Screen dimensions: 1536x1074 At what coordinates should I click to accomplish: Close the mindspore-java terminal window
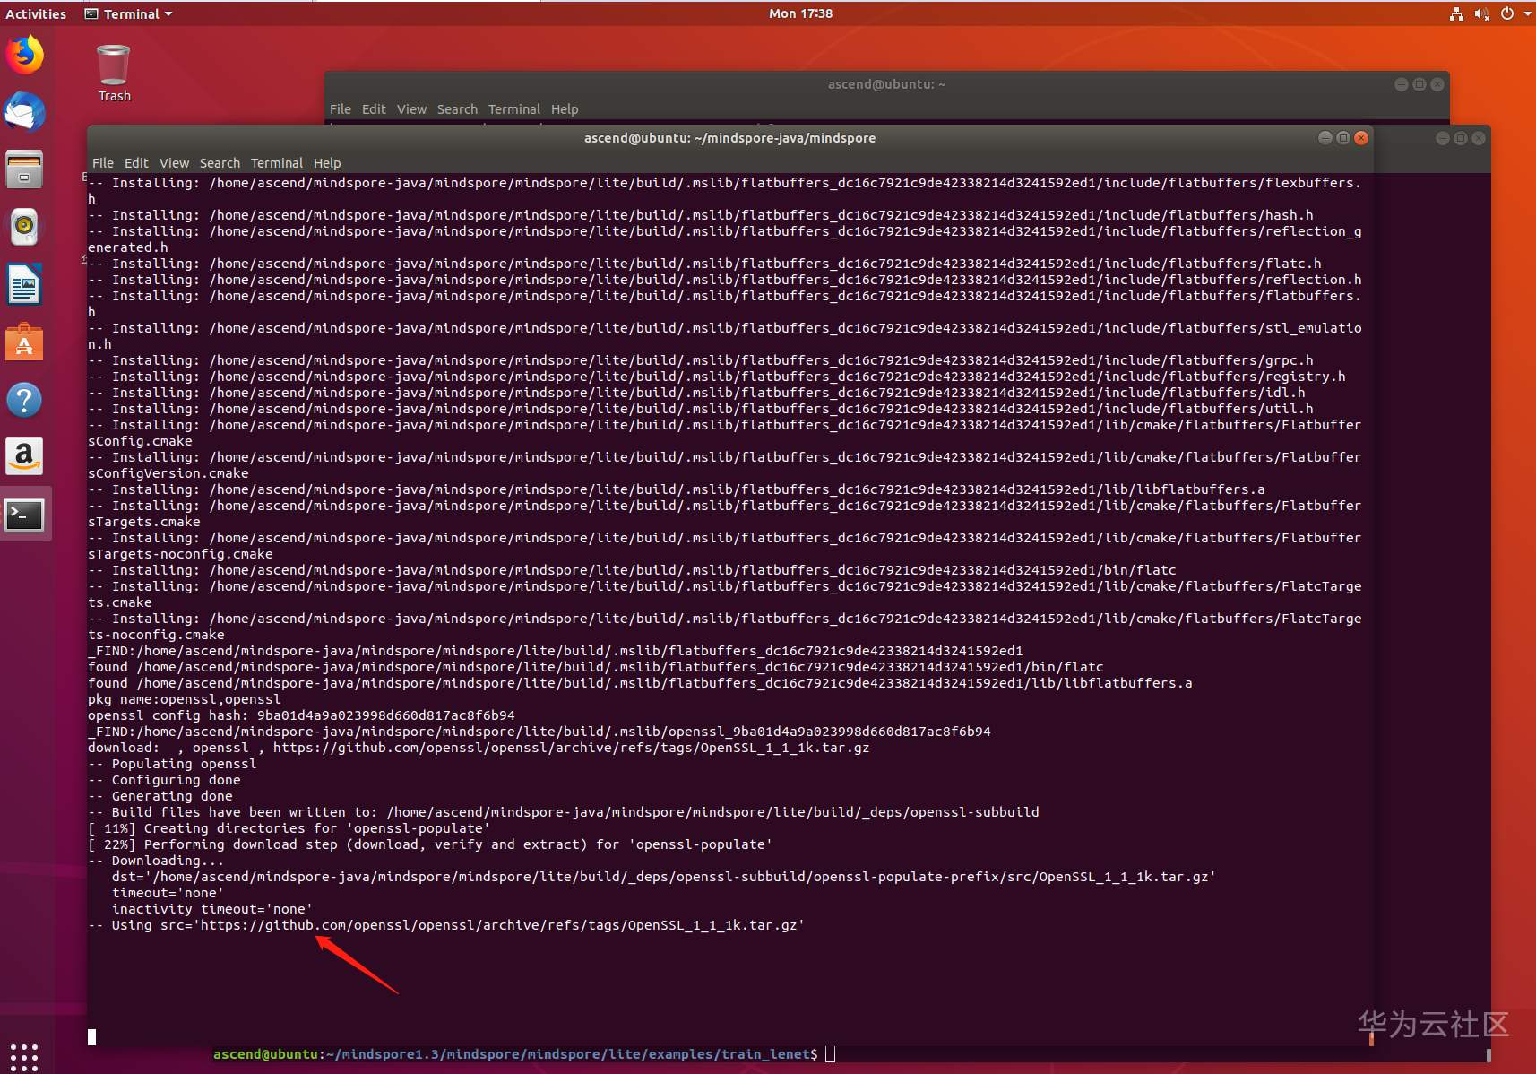click(1361, 137)
